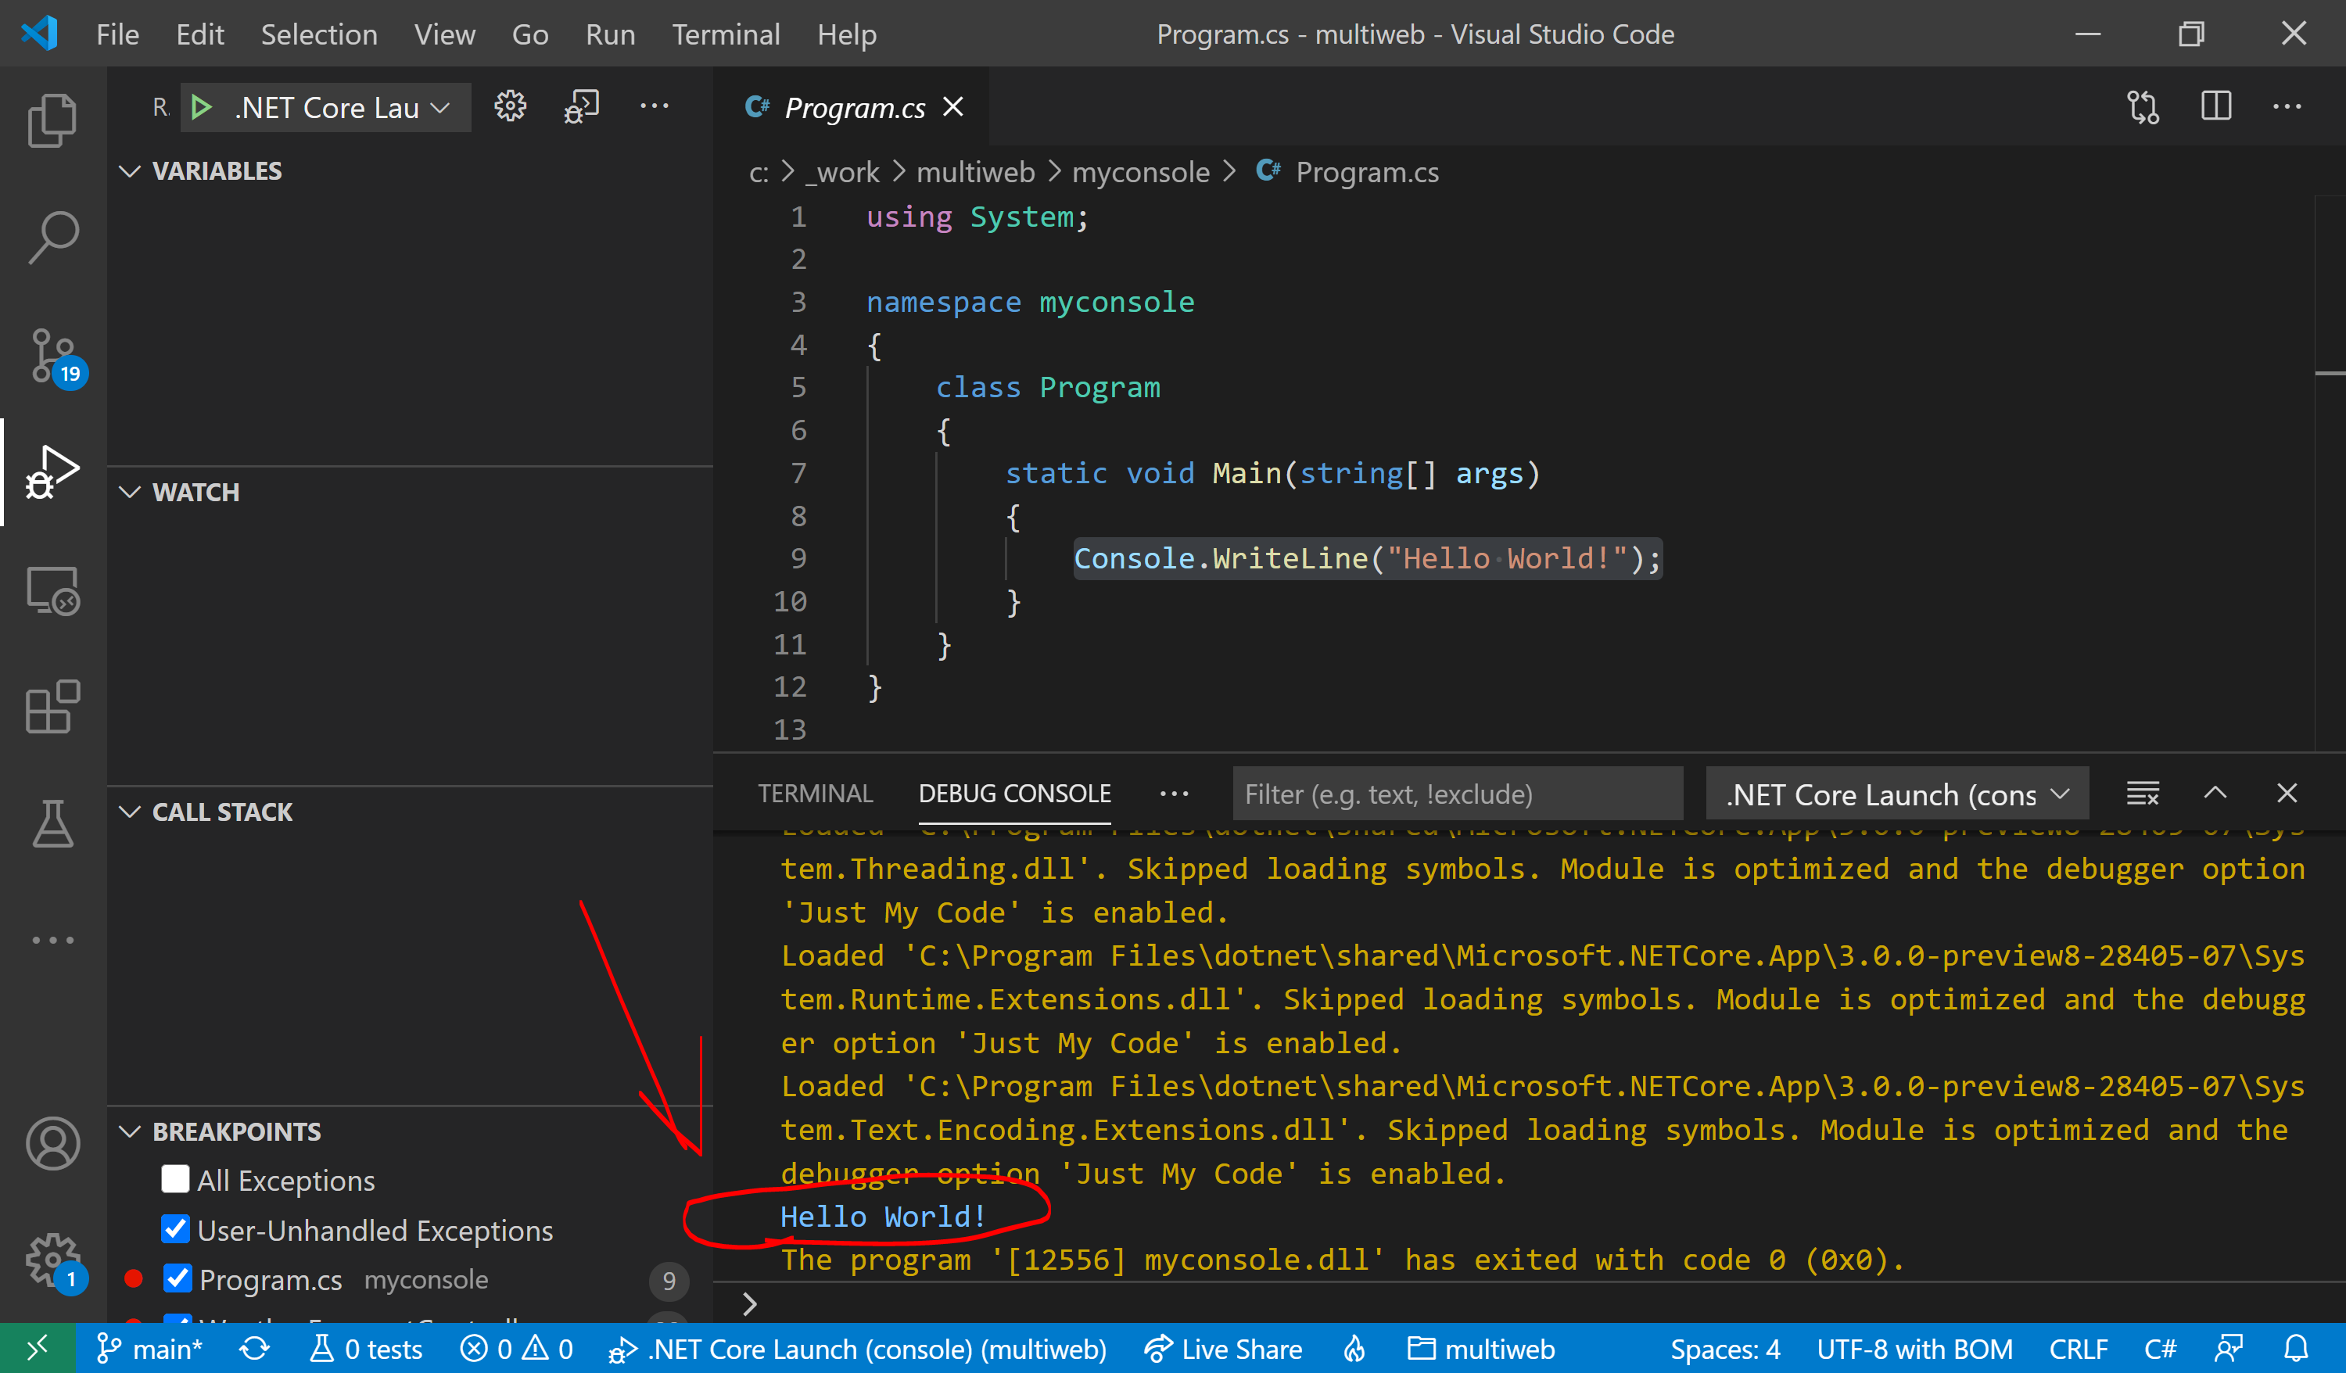This screenshot has width=2346, height=1373.
Task: Maximize the panel with up chevron
Action: pyautogui.click(x=2215, y=793)
